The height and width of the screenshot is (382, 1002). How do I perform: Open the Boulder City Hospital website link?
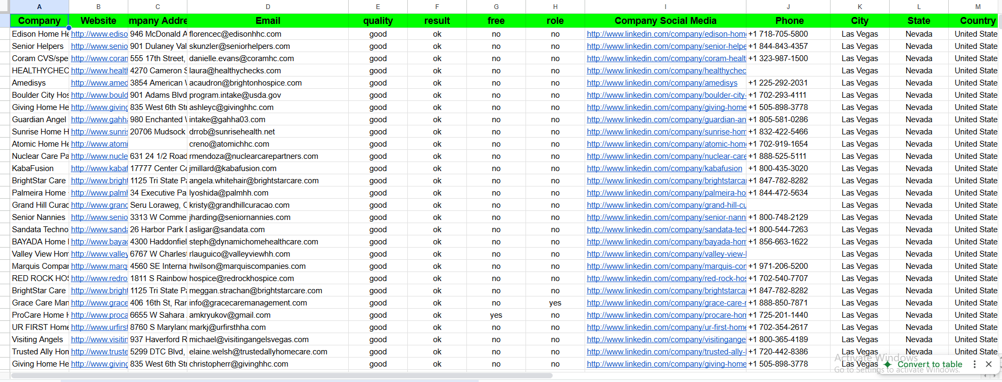click(x=100, y=95)
